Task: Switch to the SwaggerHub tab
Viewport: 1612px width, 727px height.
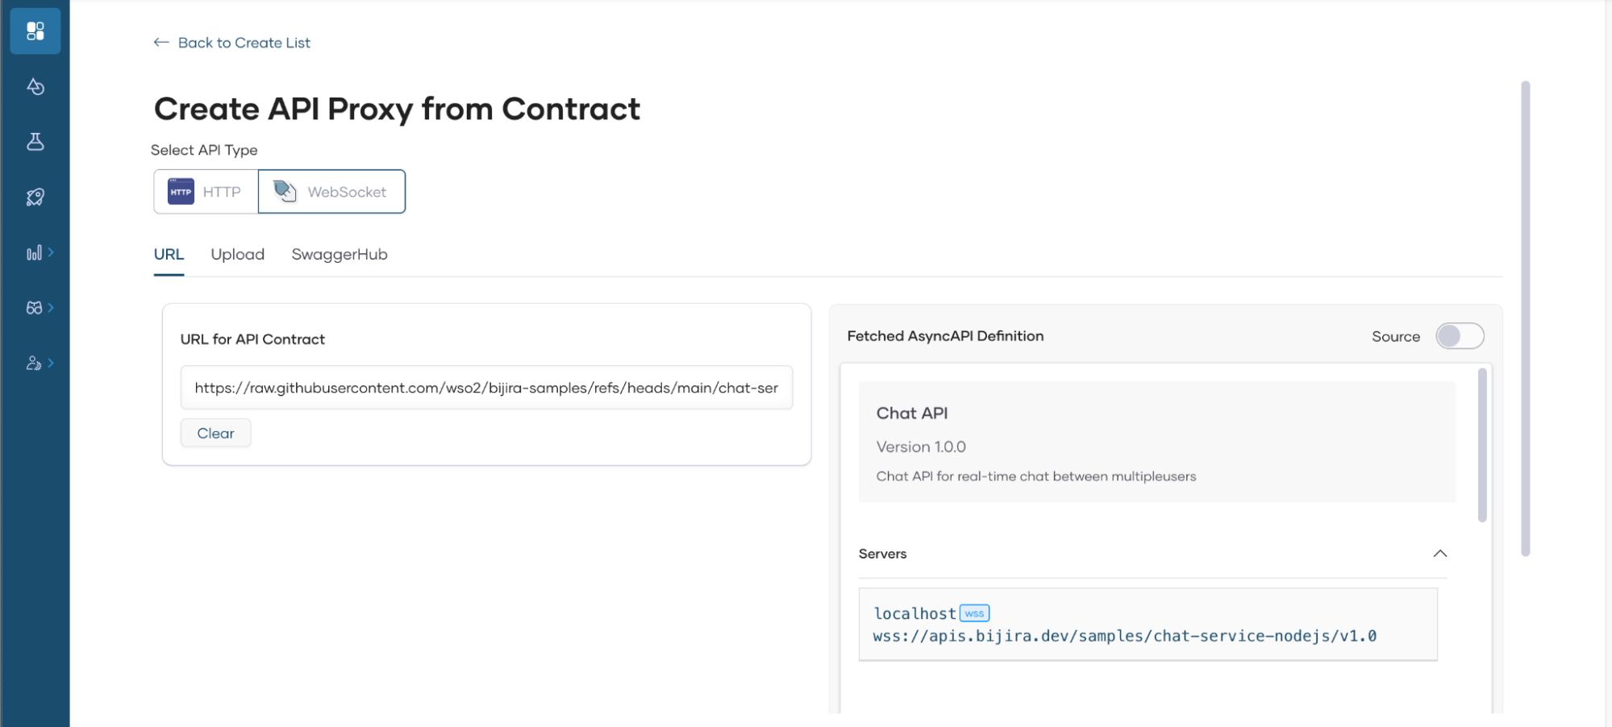Action: click(x=339, y=255)
